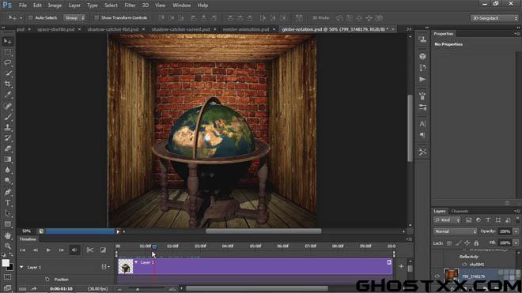Open the 3D menu
The width and height of the screenshot is (522, 293).
146,6
